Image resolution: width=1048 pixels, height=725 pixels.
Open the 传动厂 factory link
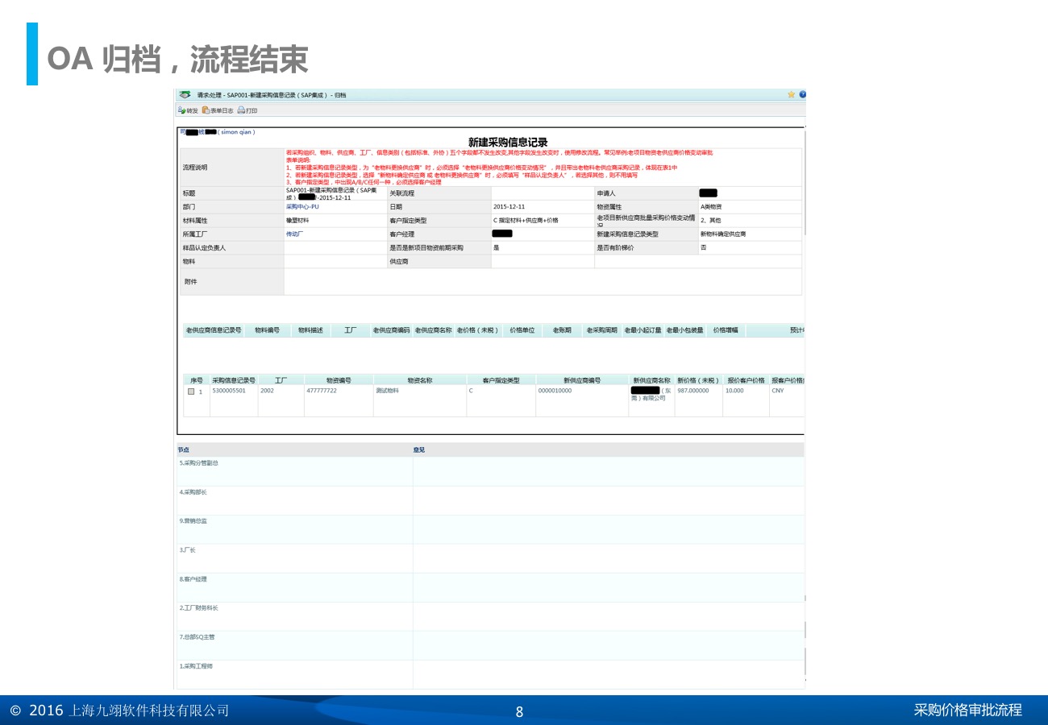coord(294,234)
